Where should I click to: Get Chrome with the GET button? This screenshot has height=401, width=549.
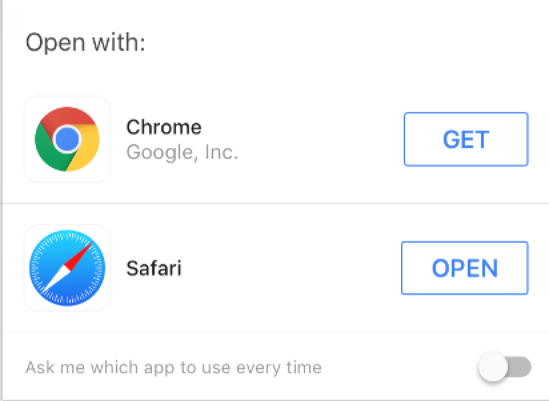point(466,139)
